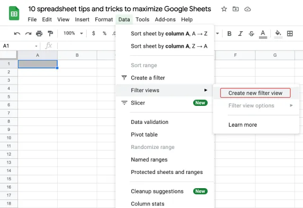The width and height of the screenshot is (303, 208).
Task: Open the Edit menu
Action: 47,19
